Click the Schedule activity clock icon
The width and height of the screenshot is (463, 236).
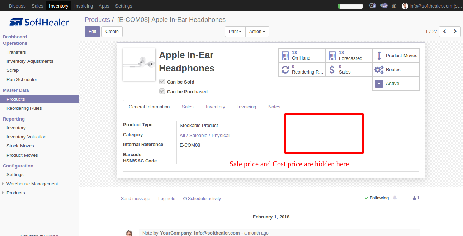tap(185, 199)
